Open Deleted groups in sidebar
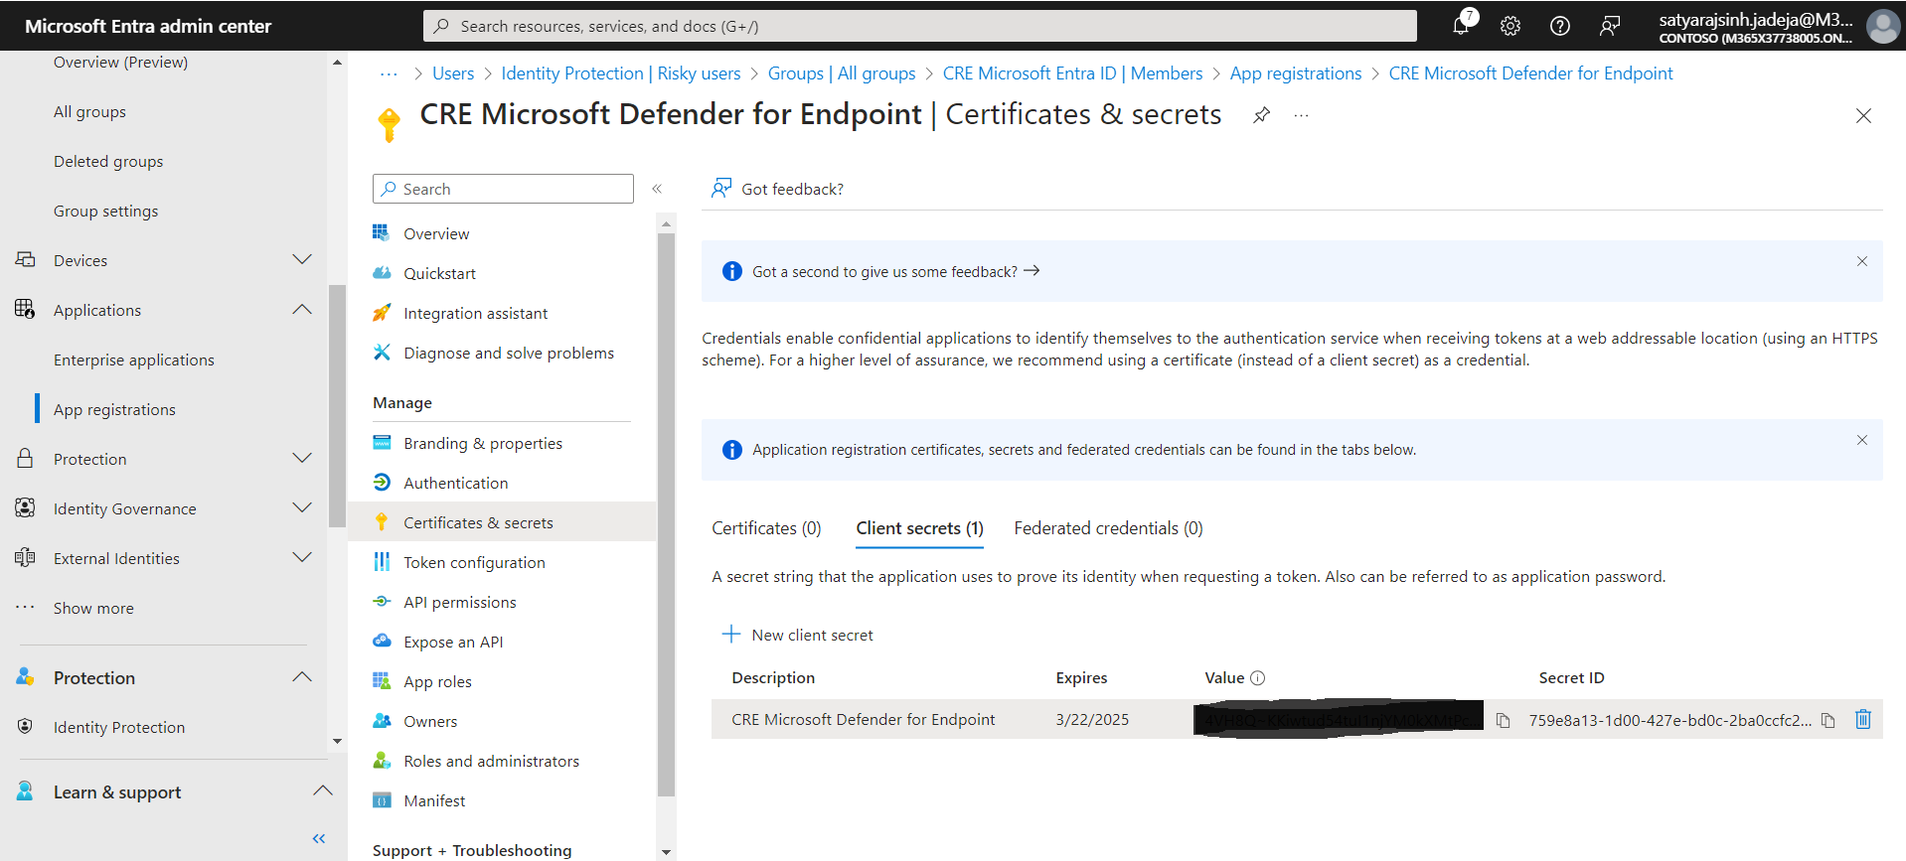This screenshot has width=1906, height=861. [x=108, y=161]
